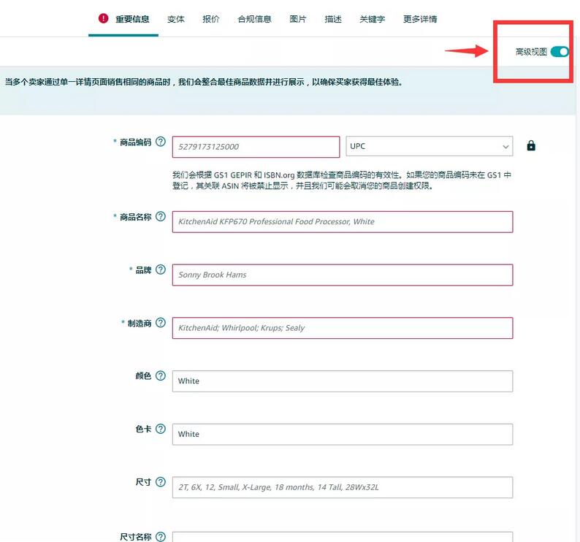Click the red warning icon on 重要信息 tab

pyautogui.click(x=104, y=19)
